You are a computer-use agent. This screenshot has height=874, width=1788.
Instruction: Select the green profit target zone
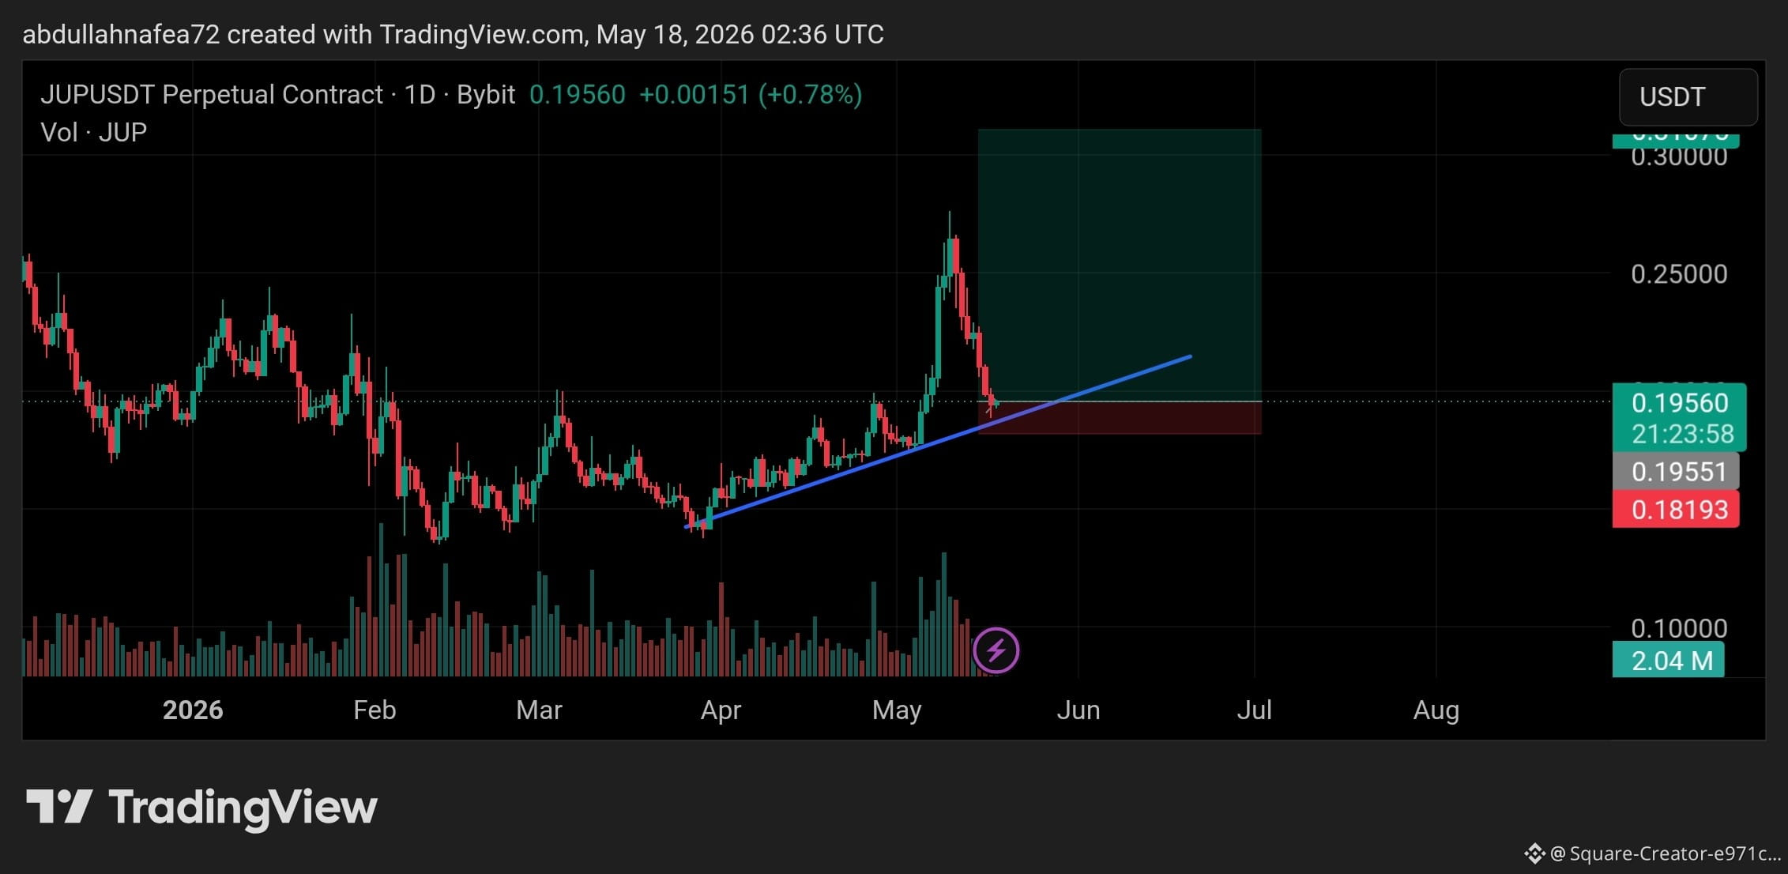point(1120,265)
